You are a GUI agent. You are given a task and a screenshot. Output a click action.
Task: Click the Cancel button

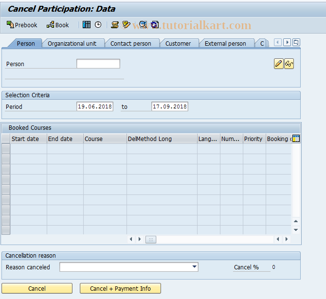(x=37, y=288)
